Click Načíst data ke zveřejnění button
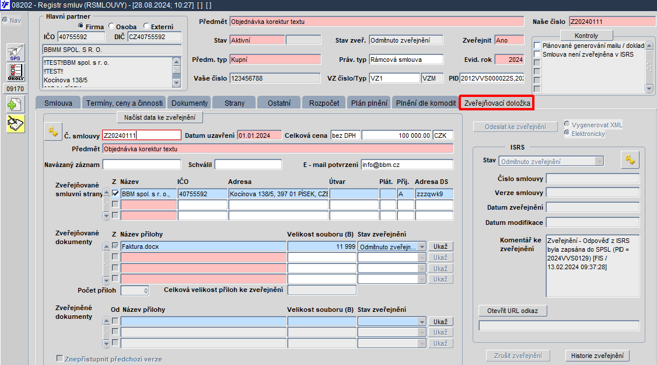657x365 pixels. tap(160, 117)
